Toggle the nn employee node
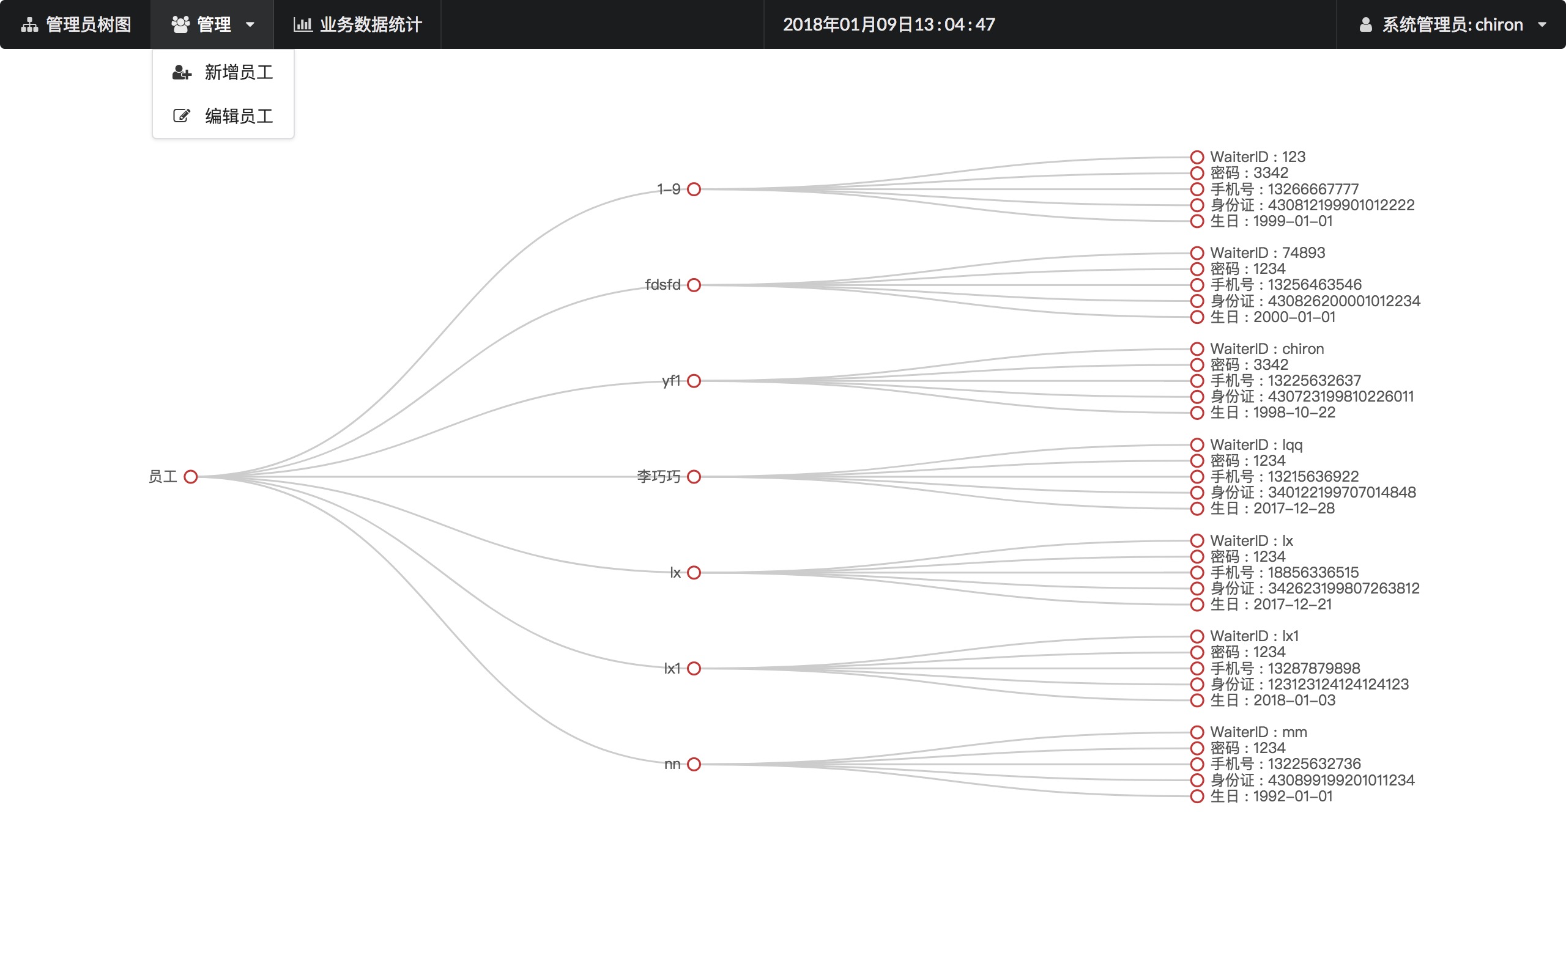 694,764
